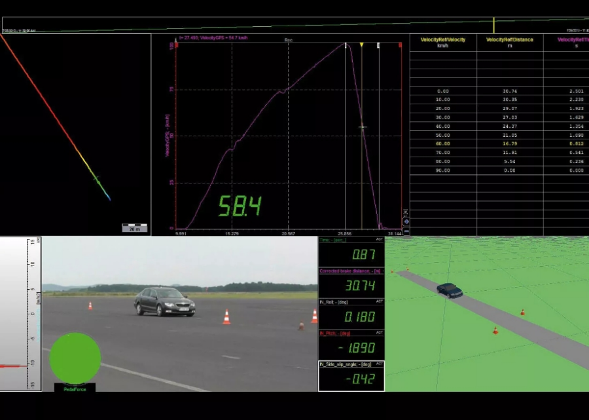Click the VelocityGPS [km/h] Y-axis label
Image resolution: width=589 pixels, height=420 pixels.
[167, 136]
